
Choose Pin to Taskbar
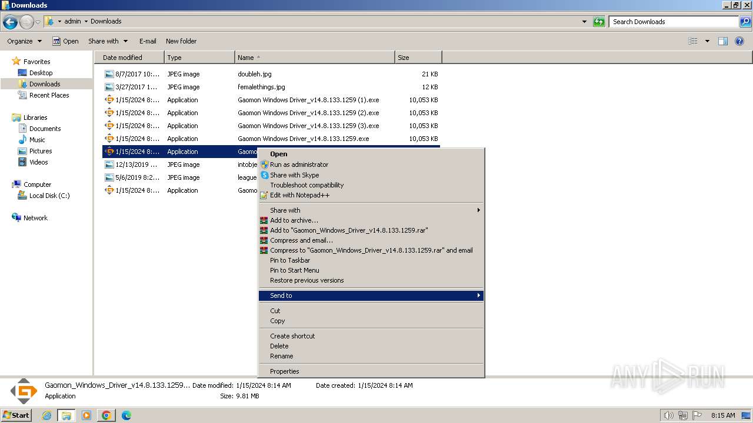371,260
